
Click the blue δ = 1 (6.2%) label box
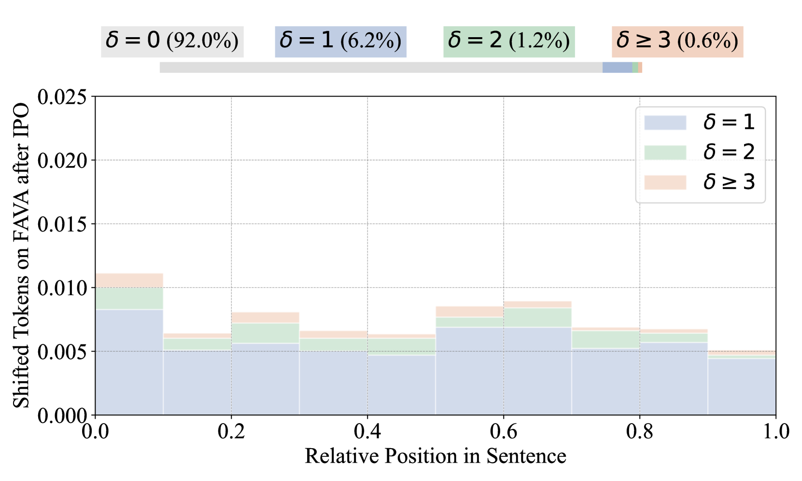click(340, 41)
